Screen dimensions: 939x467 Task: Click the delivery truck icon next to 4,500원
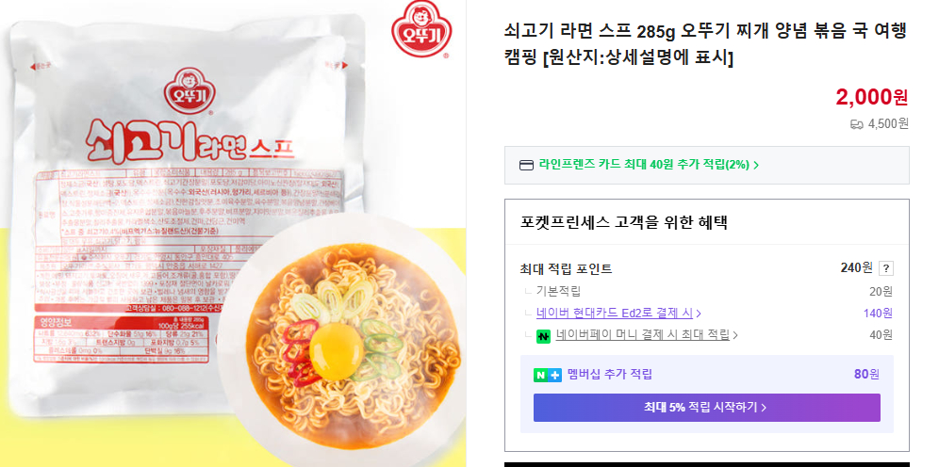(856, 124)
